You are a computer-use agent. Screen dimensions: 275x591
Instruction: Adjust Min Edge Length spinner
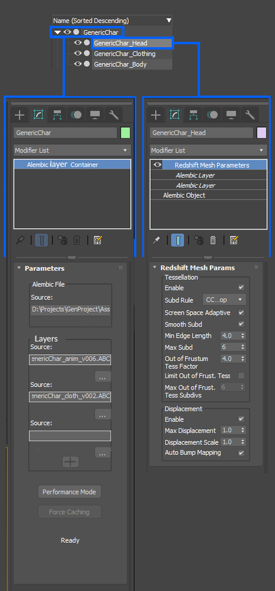coord(243,335)
